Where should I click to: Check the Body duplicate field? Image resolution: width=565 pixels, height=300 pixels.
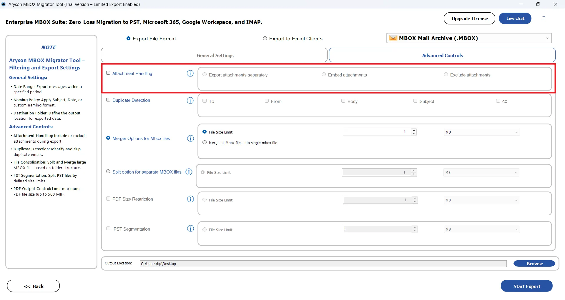coord(343,101)
